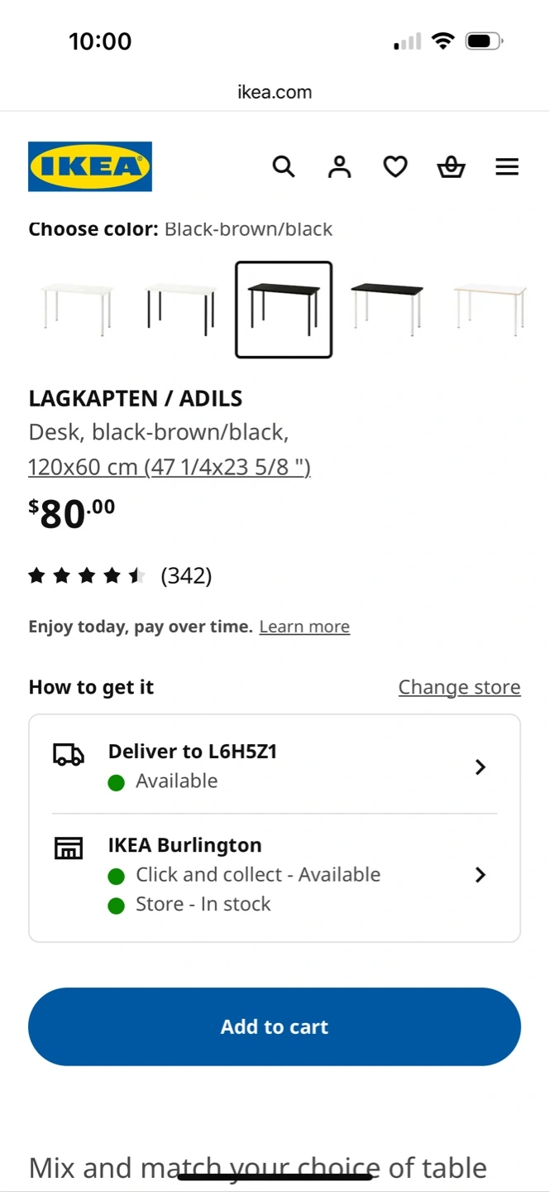This screenshot has width=550, height=1192.
Task: Choose the black-brown desk with white legs
Action: 387,310
